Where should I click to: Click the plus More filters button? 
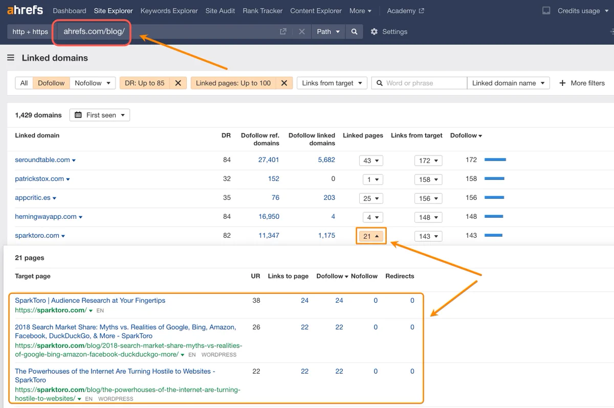point(582,83)
